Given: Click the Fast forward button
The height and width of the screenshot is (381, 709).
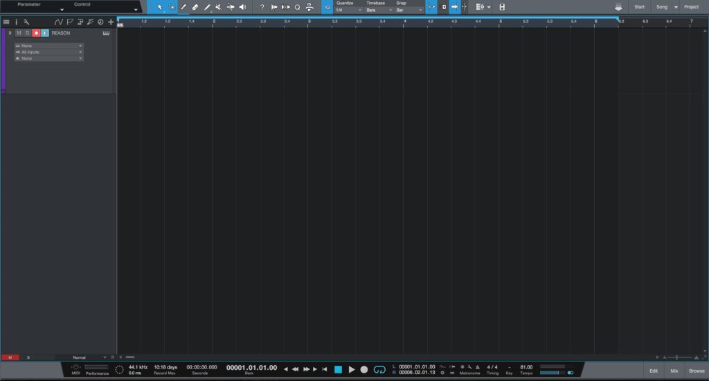Looking at the screenshot, I should click(x=306, y=369).
